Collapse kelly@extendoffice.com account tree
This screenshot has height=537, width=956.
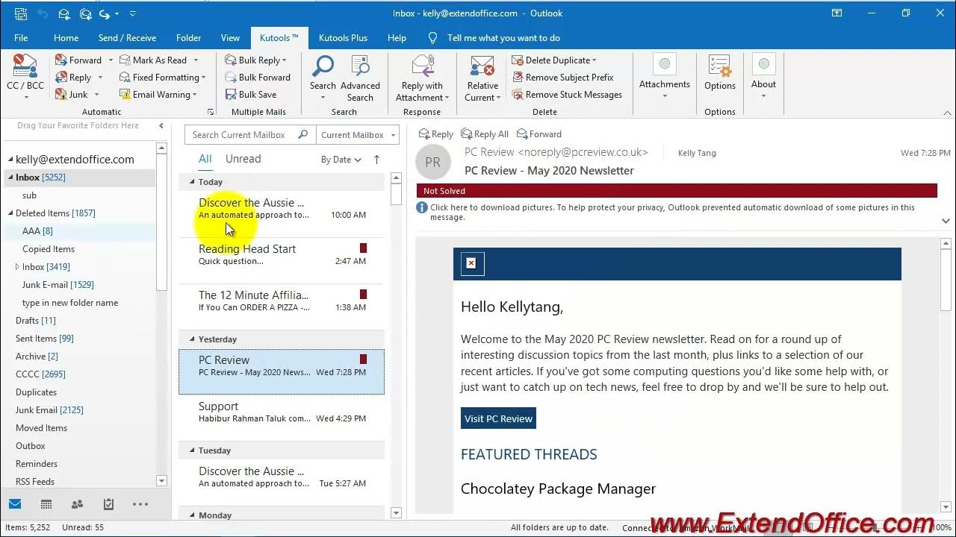[10, 160]
